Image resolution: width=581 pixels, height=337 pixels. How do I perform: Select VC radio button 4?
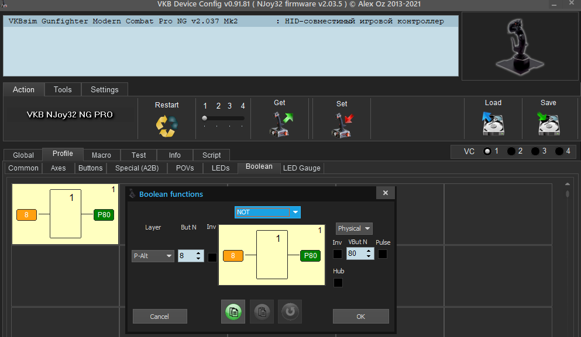[559, 151]
